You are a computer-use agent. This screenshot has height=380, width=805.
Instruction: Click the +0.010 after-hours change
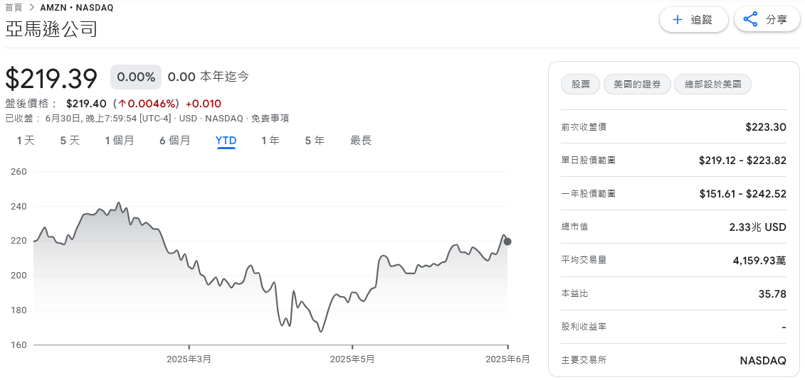[x=204, y=104]
